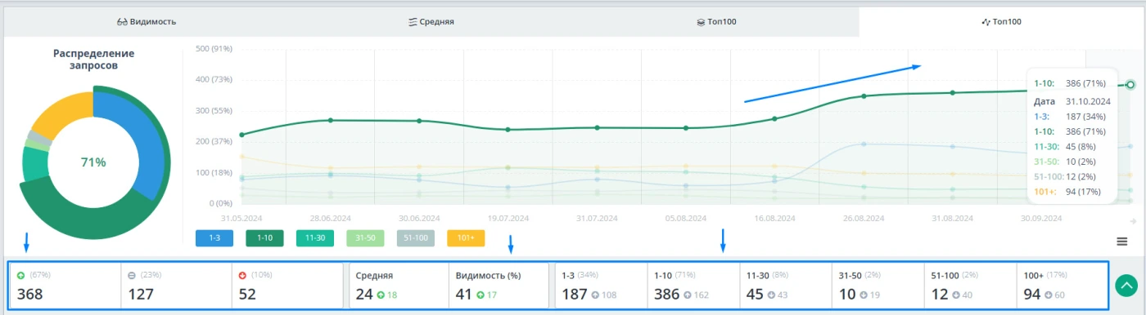Select the 28.06.2024 data point on green line
Viewport: 1146px width, 315px height.
(331, 120)
